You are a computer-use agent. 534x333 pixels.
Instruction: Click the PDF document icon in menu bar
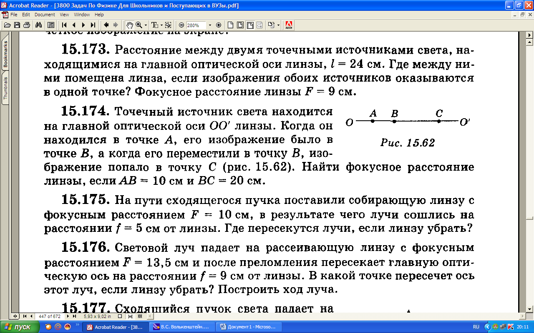click(5, 15)
